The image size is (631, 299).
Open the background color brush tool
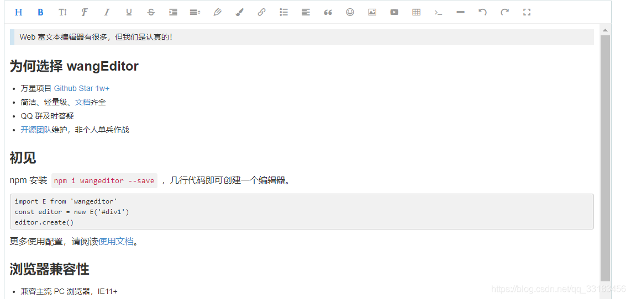(239, 12)
